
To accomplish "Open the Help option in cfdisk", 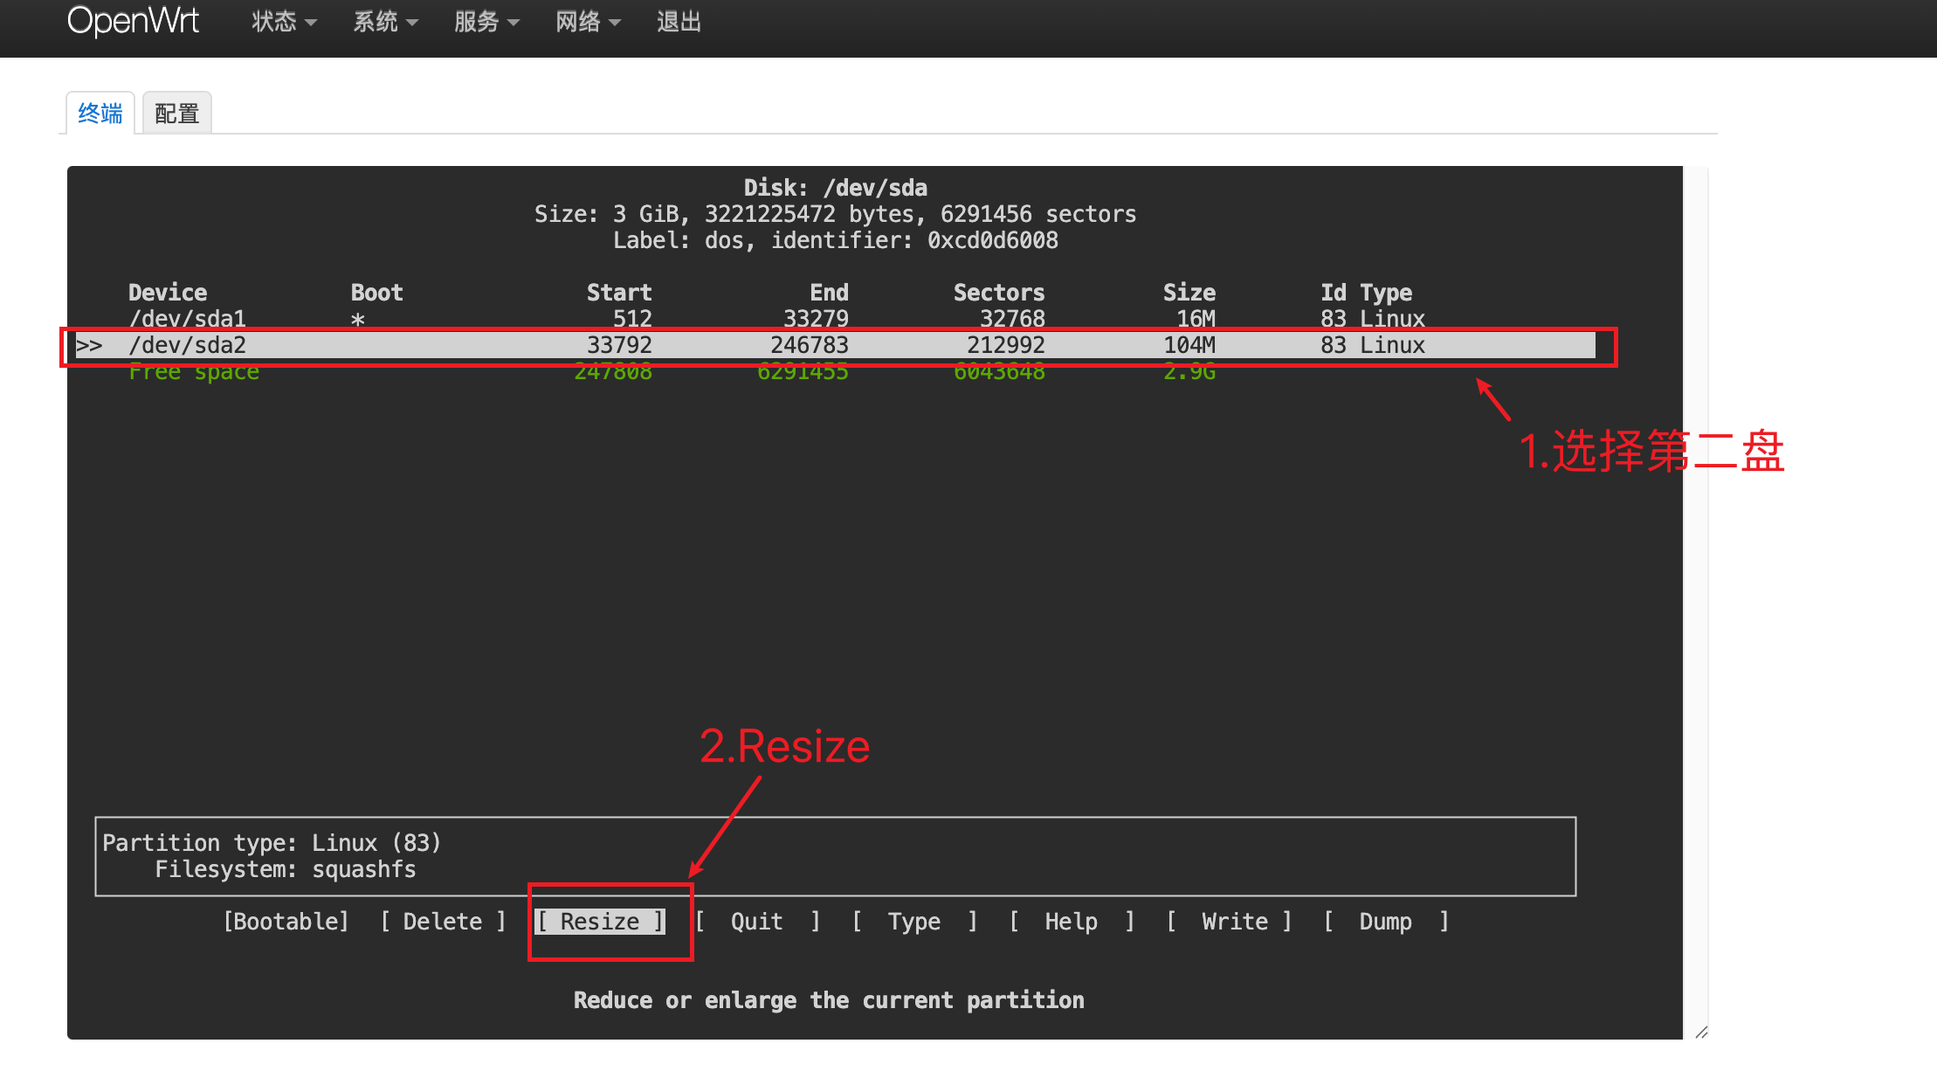I will [x=1072, y=922].
